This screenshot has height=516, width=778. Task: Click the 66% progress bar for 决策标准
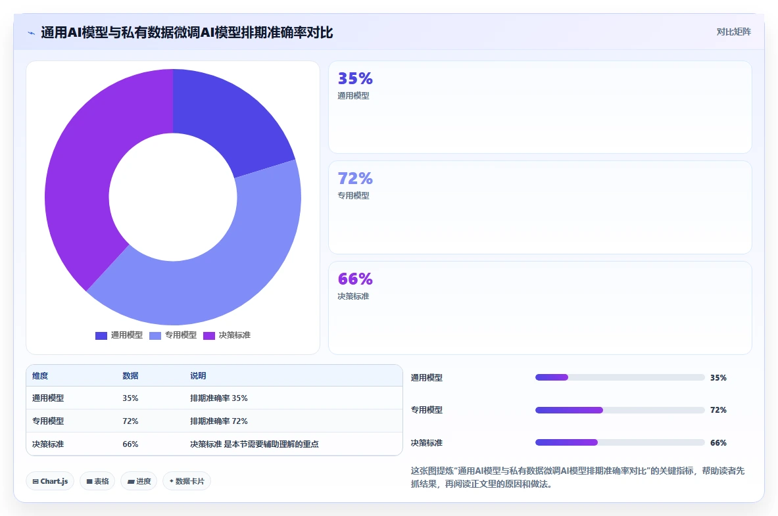click(x=620, y=442)
